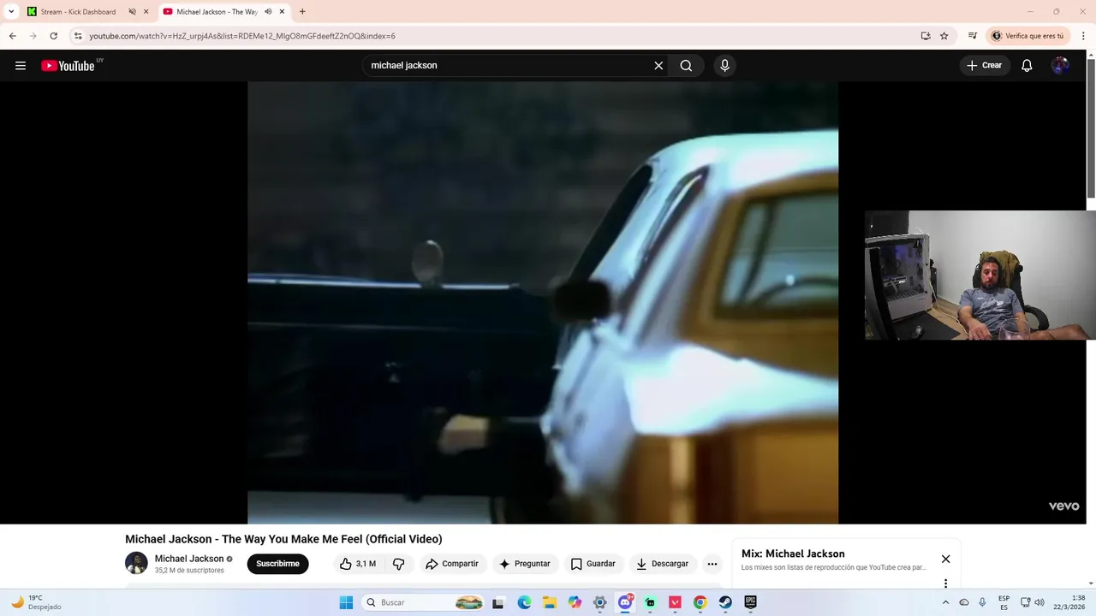Go to the YouTube home logo
Viewport: 1096px width, 616px height.
pos(68,66)
